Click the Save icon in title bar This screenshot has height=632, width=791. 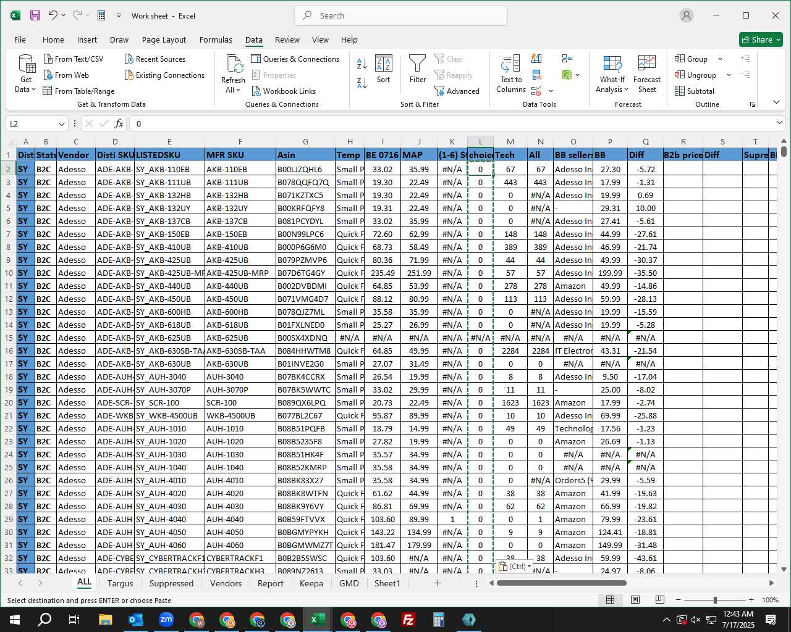35,15
